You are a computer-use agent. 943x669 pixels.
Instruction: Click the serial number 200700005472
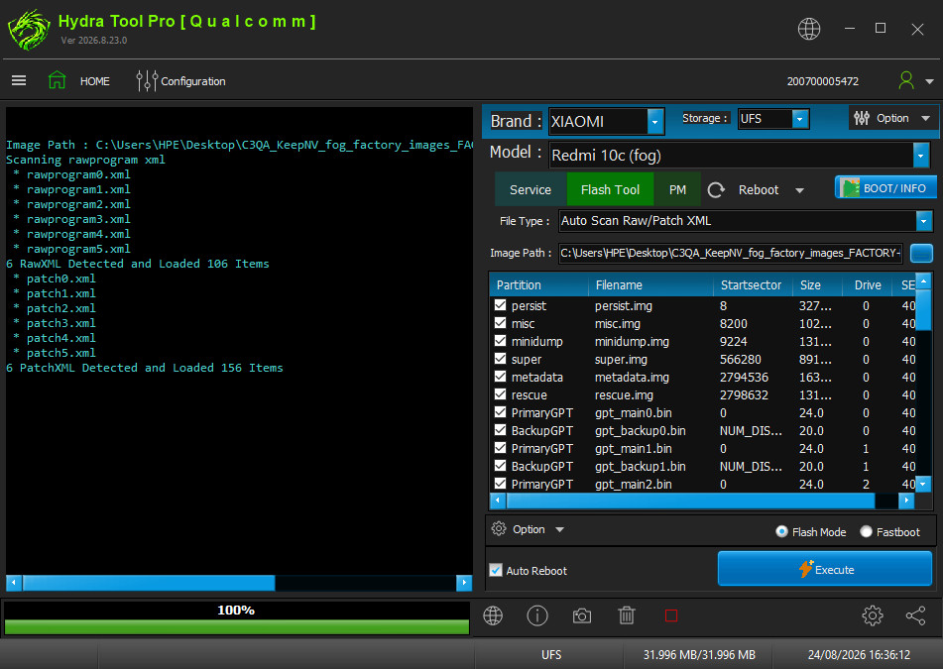pyautogui.click(x=822, y=81)
